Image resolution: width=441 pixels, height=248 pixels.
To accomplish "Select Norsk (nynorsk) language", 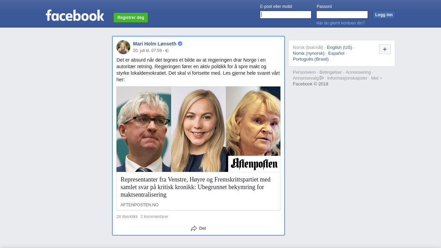I will pyautogui.click(x=308, y=53).
